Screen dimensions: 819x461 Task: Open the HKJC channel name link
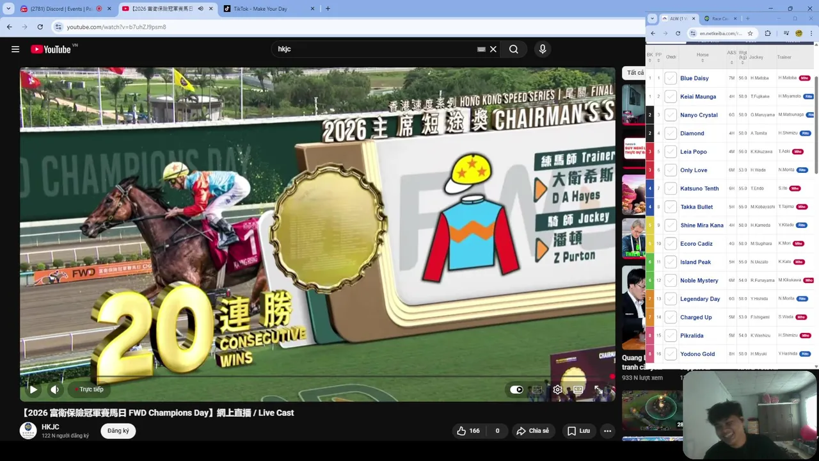51,427
